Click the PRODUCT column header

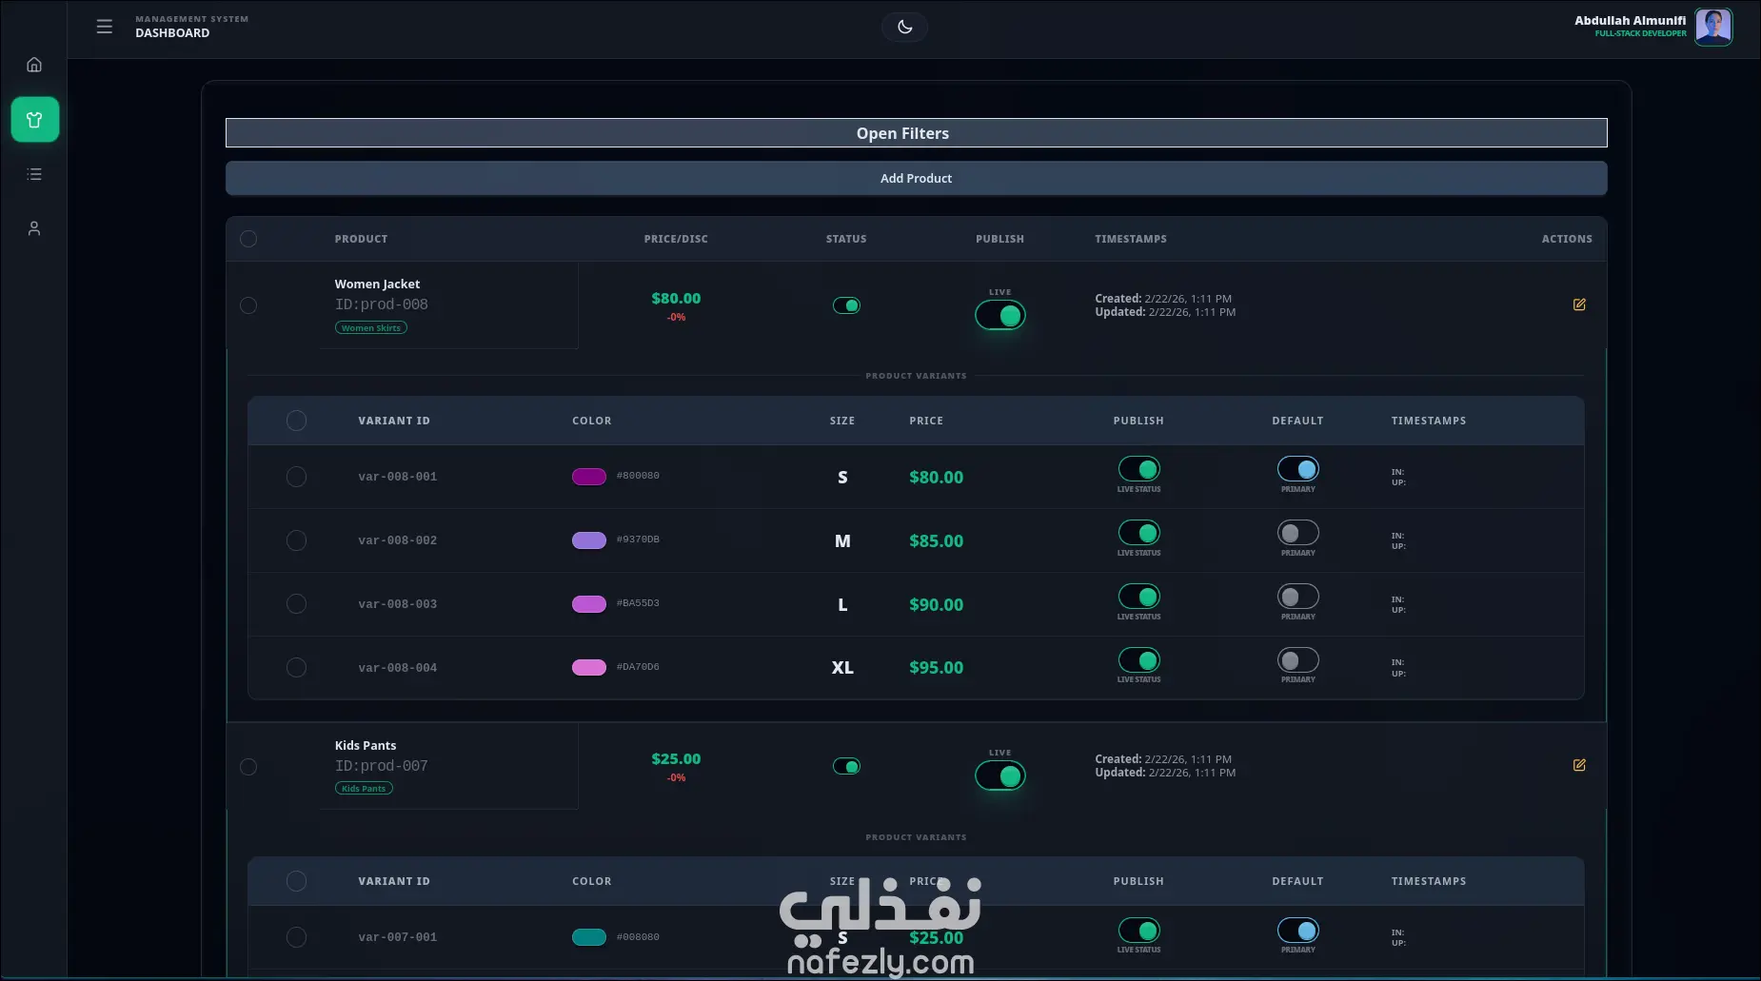point(361,239)
